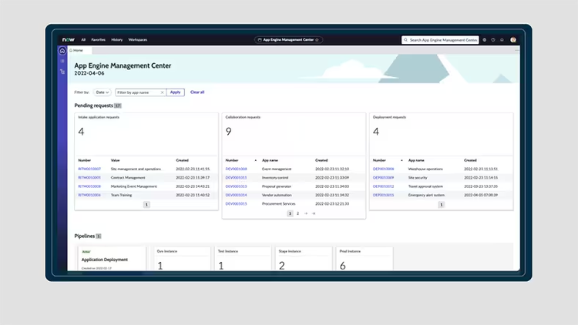The width and height of the screenshot is (578, 325).
Task: Sort Collaboration requests by Number arrow
Action: point(255,160)
